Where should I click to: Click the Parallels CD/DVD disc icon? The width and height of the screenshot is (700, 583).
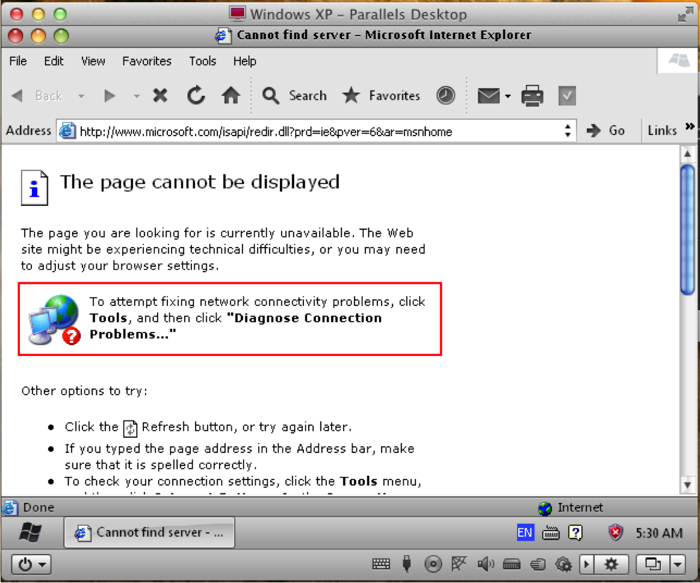(x=433, y=564)
